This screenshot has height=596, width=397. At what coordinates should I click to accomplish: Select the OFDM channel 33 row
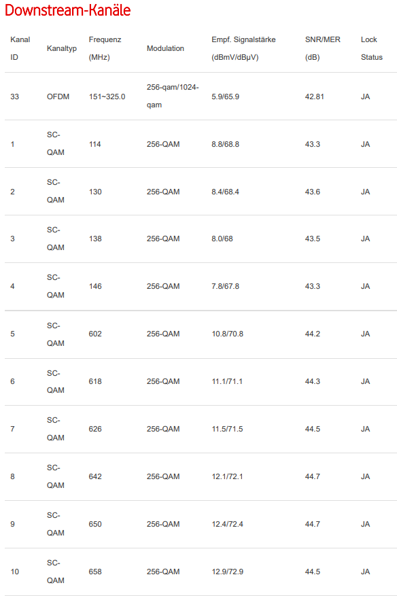pos(201,97)
